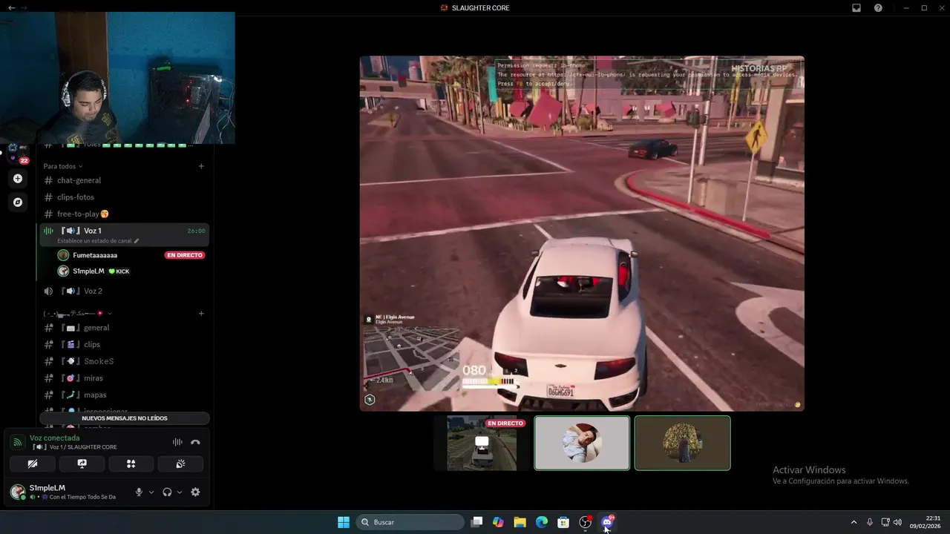The height and width of the screenshot is (534, 950).
Task: Open User Settings gear
Action: click(x=195, y=492)
